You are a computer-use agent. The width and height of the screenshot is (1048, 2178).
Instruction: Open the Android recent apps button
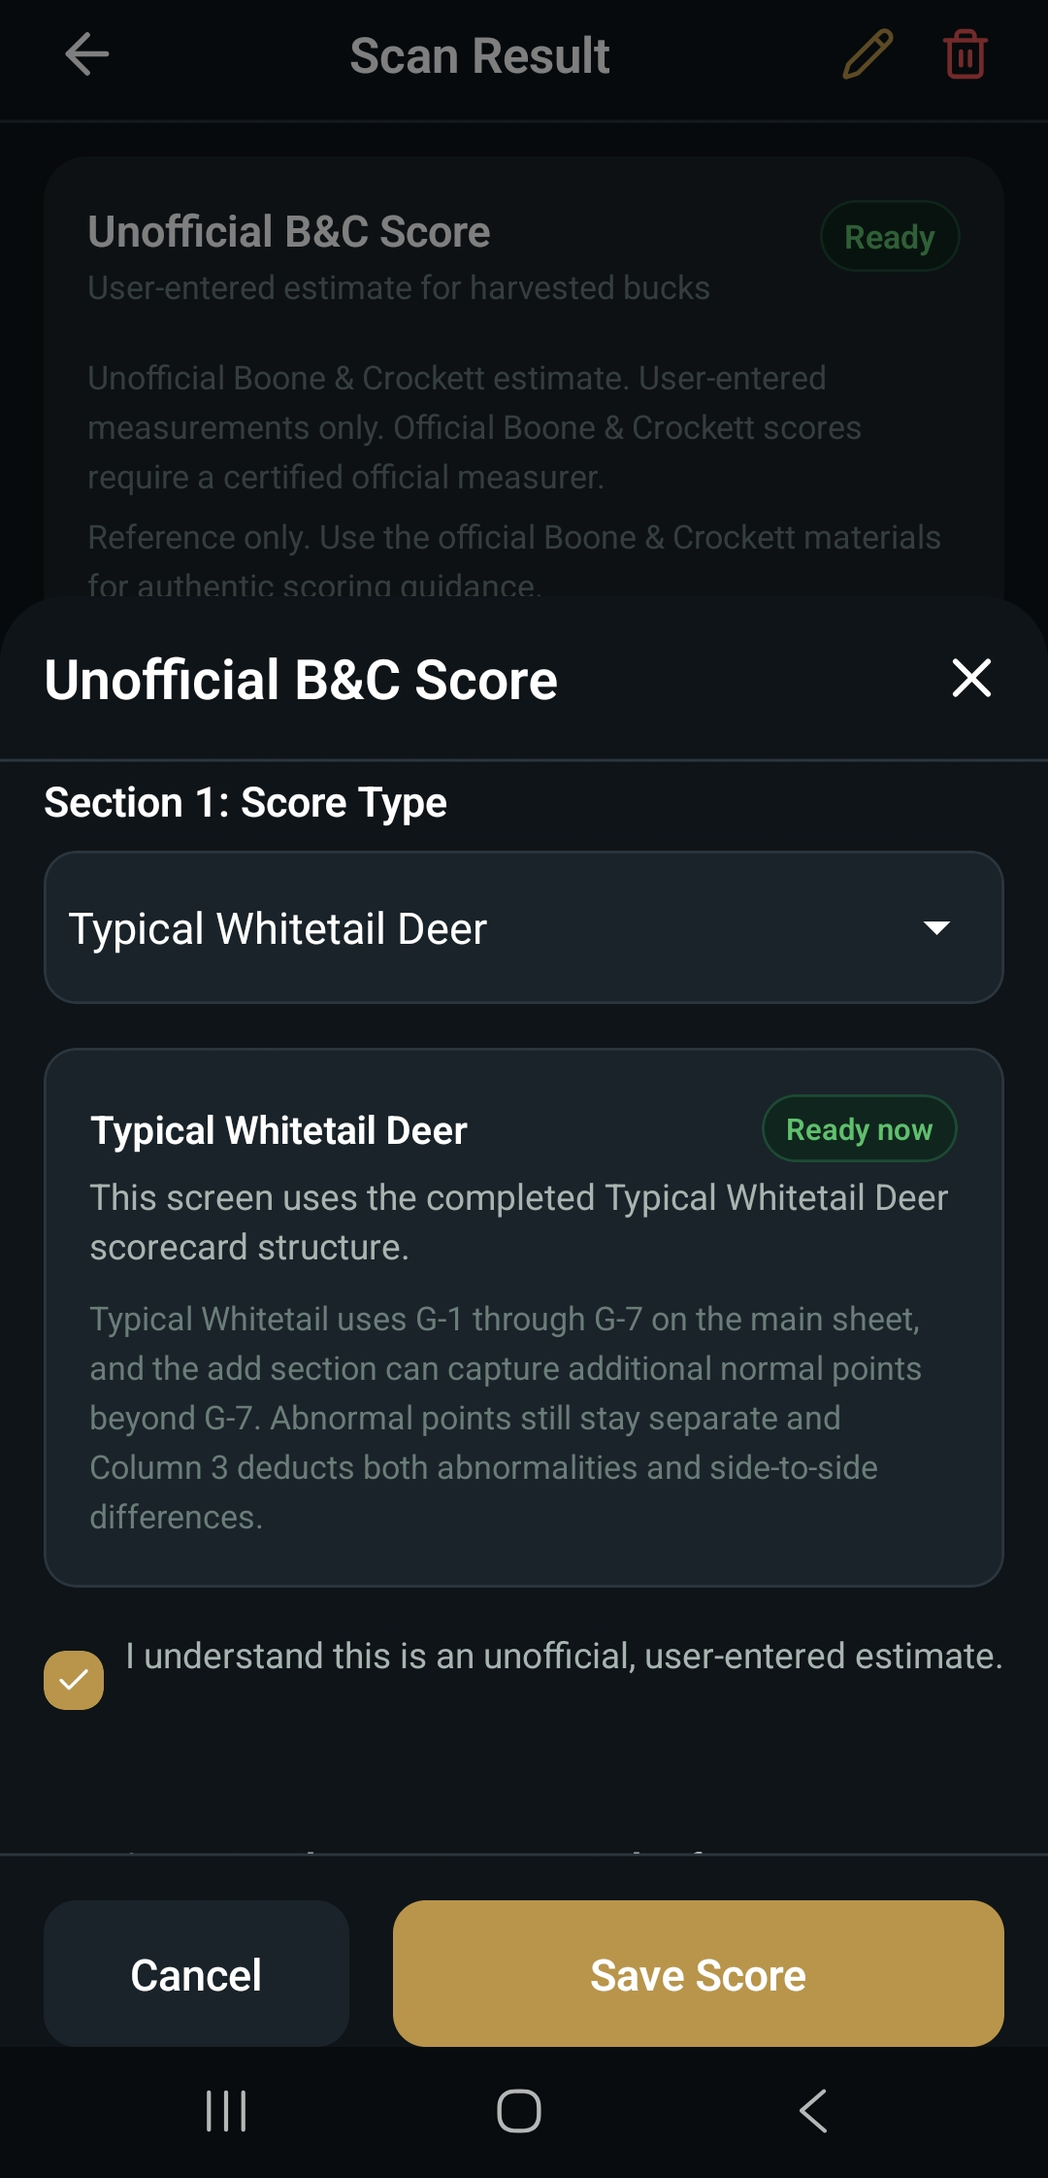226,2109
